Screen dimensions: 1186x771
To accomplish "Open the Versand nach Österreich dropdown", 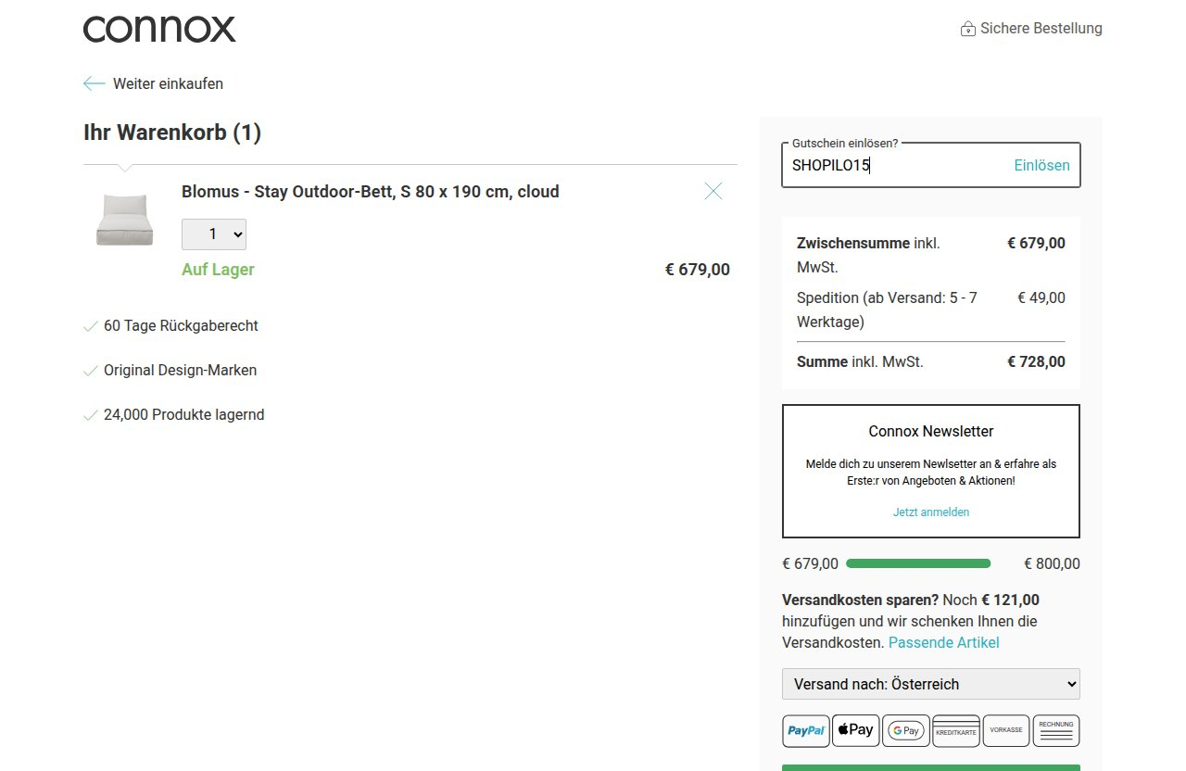I will pyautogui.click(x=931, y=684).
